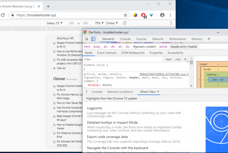The width and height of the screenshot is (228, 153).
Task: Click the article breadcrumb
Action: click(163, 47)
